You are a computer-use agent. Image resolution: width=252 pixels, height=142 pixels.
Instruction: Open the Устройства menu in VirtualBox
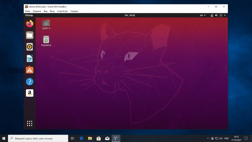point(62,11)
